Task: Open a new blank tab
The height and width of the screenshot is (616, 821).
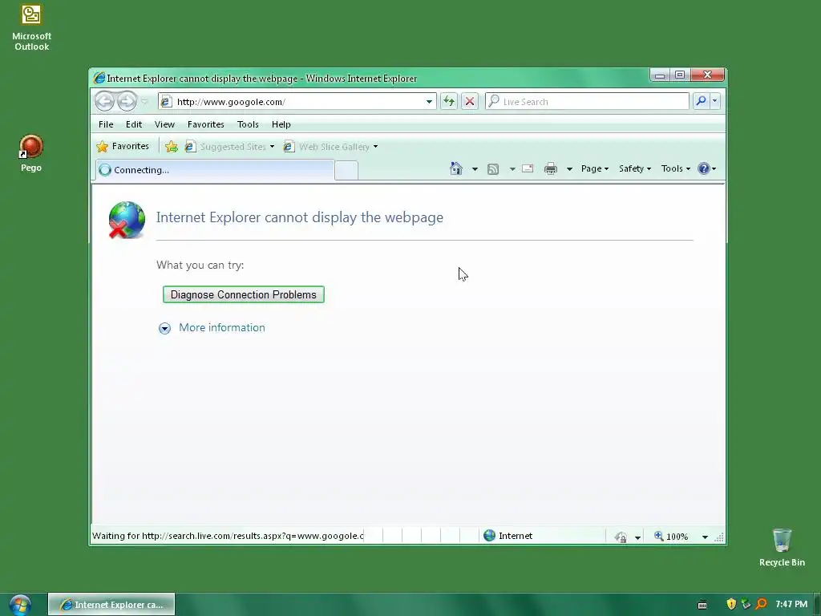Action: pyautogui.click(x=346, y=171)
